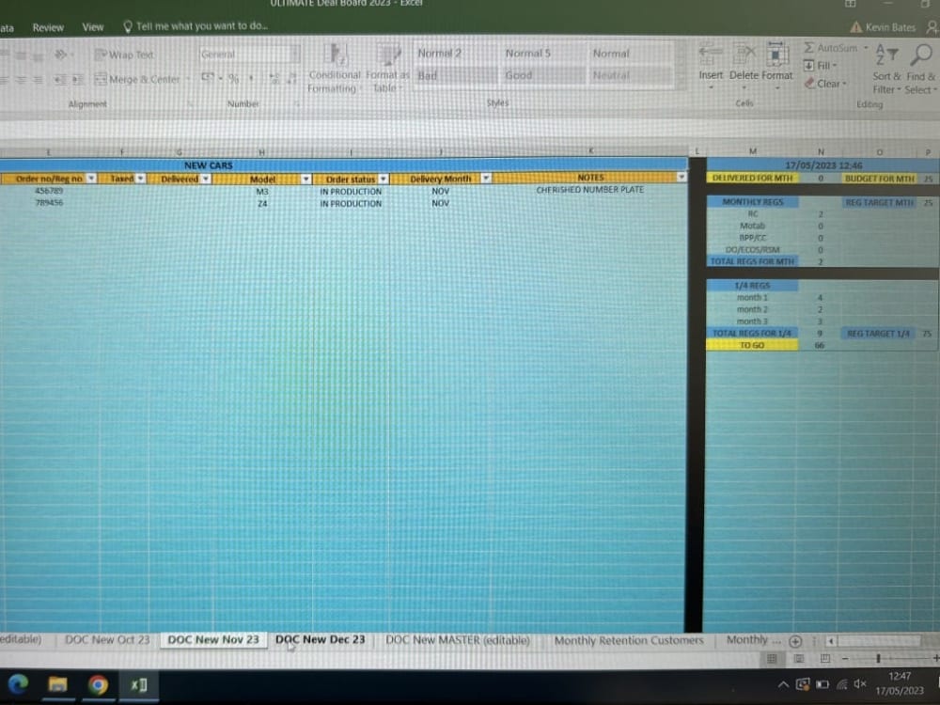Open the Taxed column filter dropdown

[x=140, y=178]
